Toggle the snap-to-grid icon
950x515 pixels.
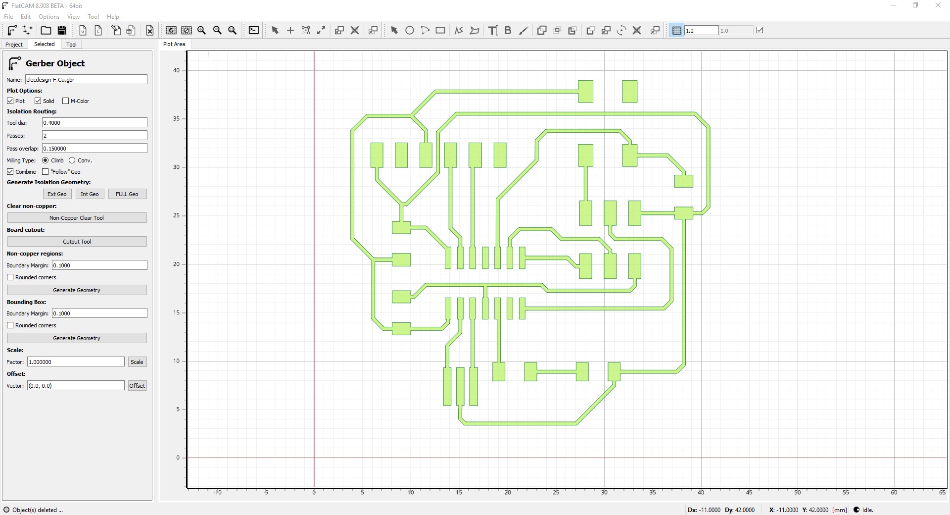(x=677, y=30)
